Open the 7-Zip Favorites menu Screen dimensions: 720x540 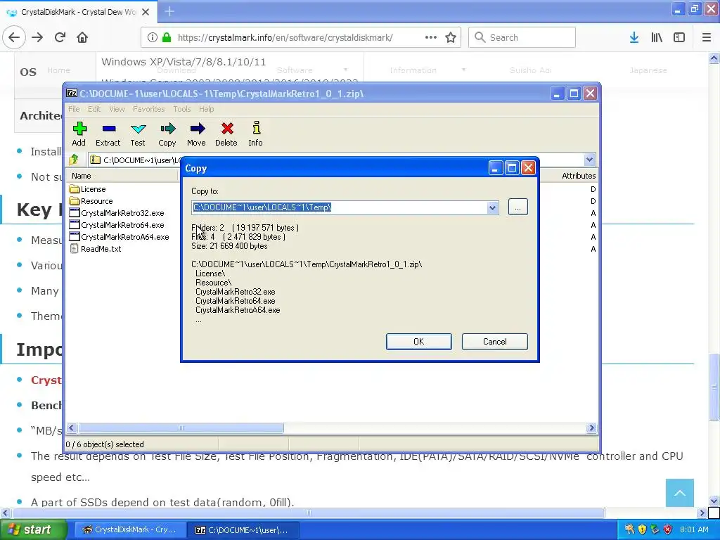point(148,109)
